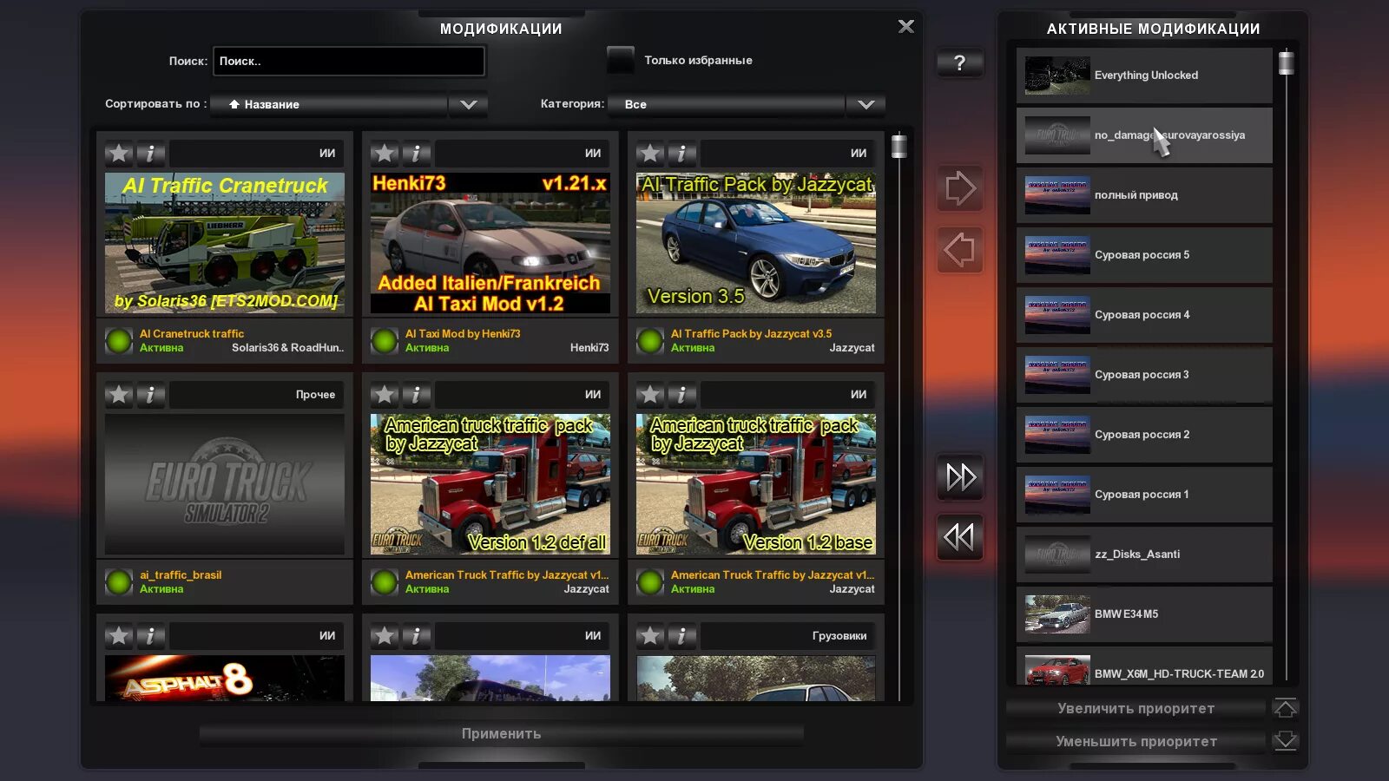Click the priority down arrow icon

coord(1286,741)
